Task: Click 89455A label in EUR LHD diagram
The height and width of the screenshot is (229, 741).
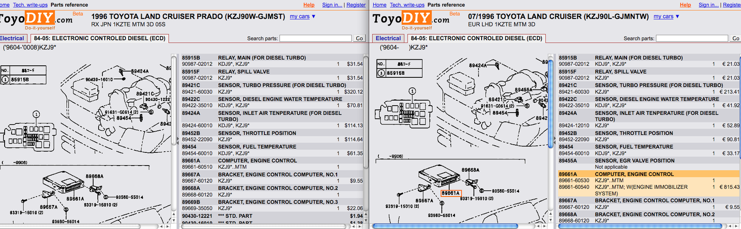Action: tap(524, 90)
